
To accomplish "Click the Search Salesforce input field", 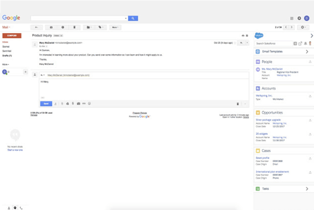I will pos(273,43).
